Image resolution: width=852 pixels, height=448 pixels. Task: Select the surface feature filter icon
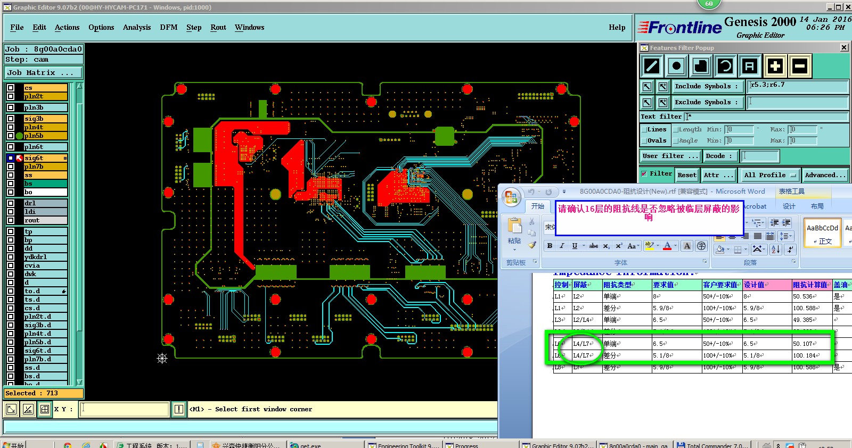tap(701, 66)
